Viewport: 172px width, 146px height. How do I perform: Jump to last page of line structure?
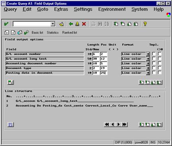[x=159, y=125]
